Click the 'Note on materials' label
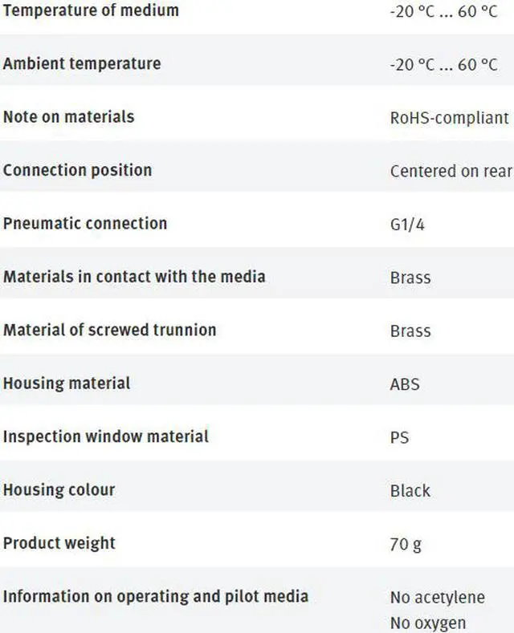 tap(68, 117)
